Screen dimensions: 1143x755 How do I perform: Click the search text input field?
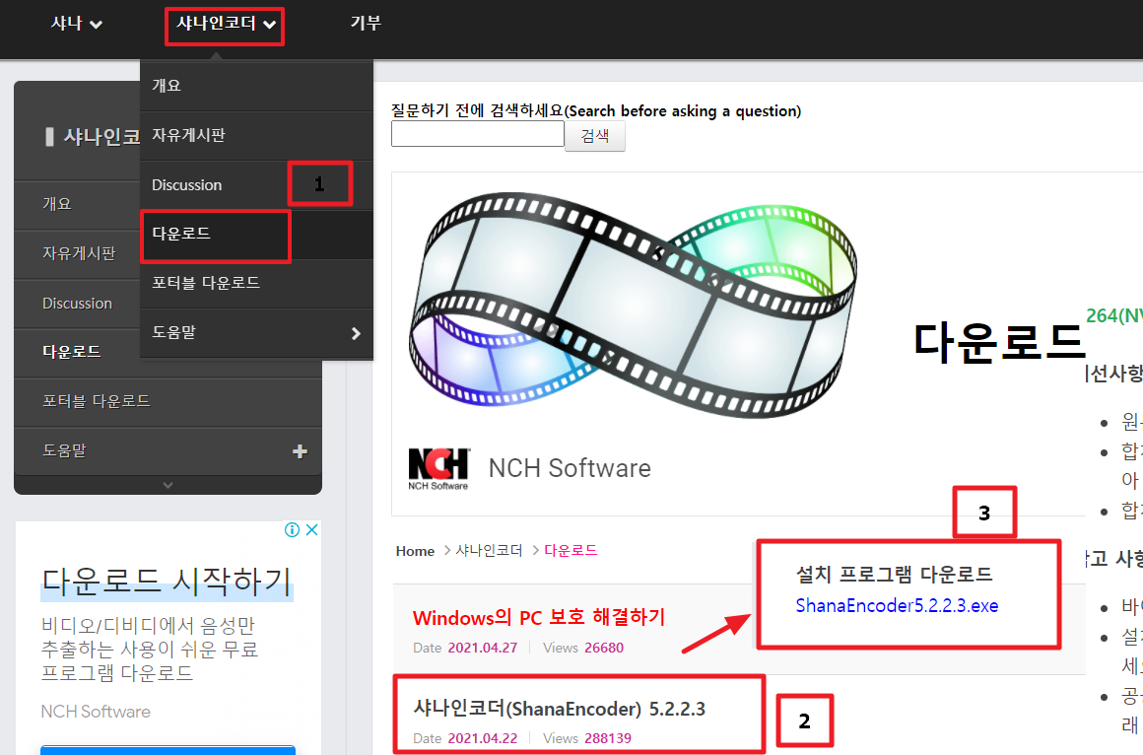pos(478,134)
